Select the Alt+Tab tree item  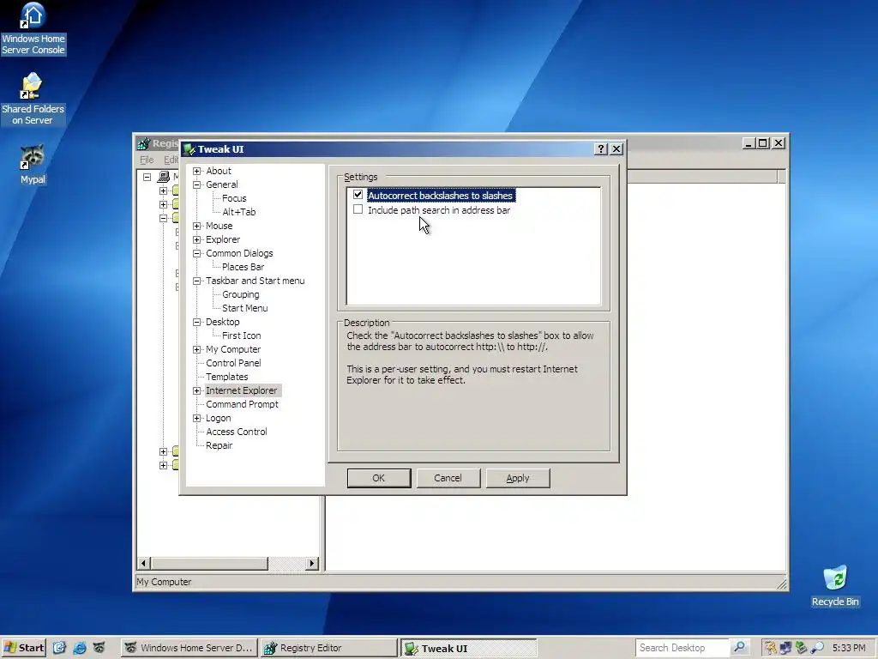[239, 212]
